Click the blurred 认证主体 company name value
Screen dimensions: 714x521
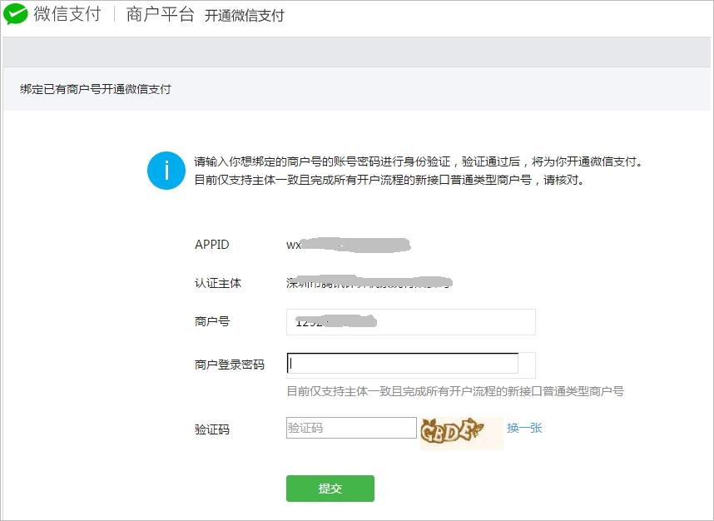coord(369,283)
